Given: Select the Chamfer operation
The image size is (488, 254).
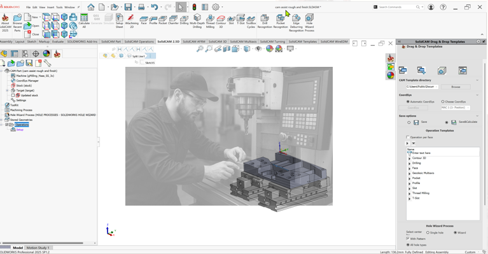Looking at the screenshot, I should 173,20.
